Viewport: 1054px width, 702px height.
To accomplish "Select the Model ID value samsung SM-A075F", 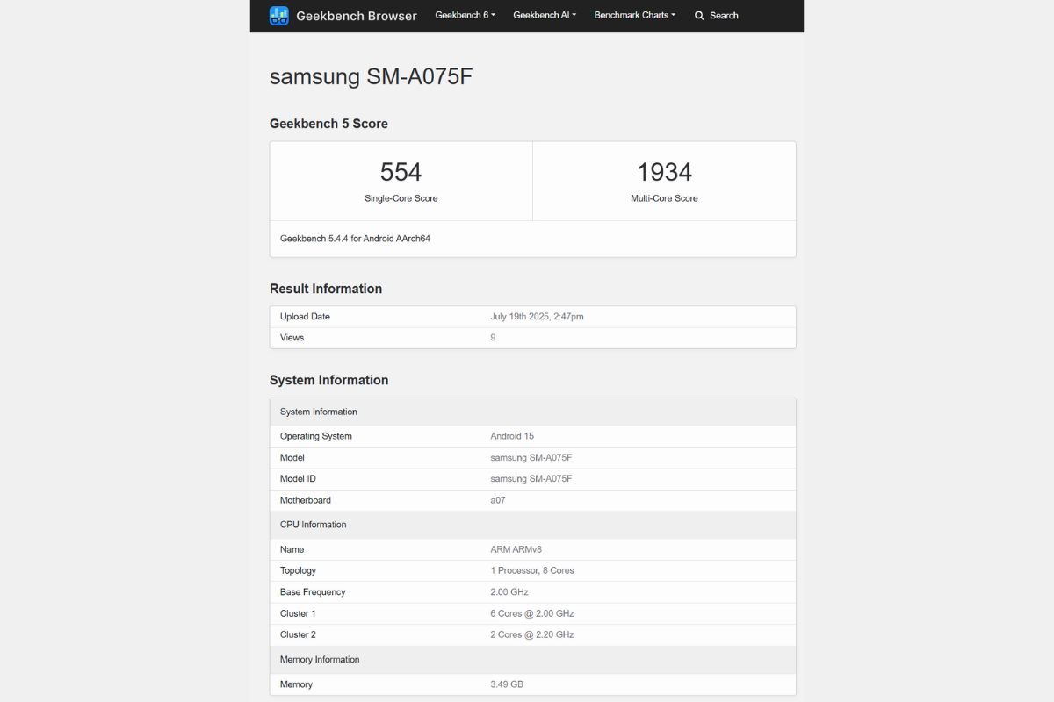I will click(x=531, y=479).
